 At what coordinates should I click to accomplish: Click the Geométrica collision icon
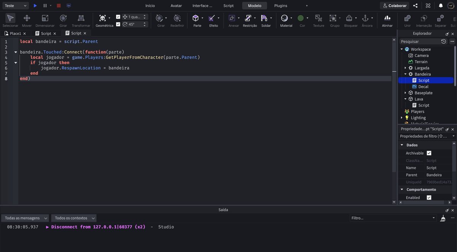pos(102,18)
